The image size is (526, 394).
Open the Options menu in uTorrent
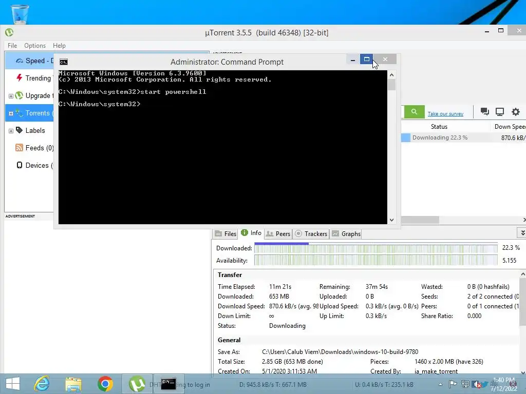pyautogui.click(x=35, y=45)
